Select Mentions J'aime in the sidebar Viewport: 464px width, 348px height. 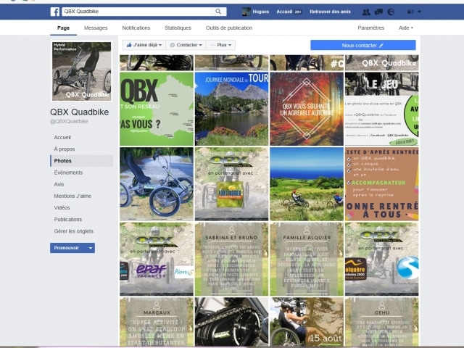72,196
